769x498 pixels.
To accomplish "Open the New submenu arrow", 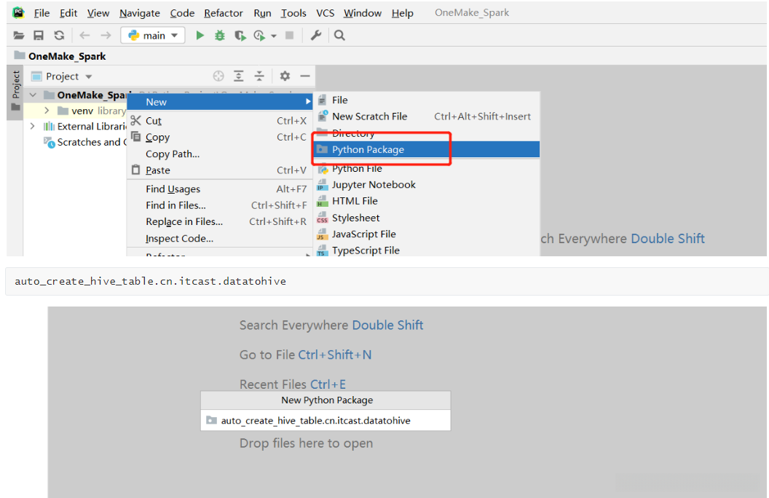I will [308, 101].
